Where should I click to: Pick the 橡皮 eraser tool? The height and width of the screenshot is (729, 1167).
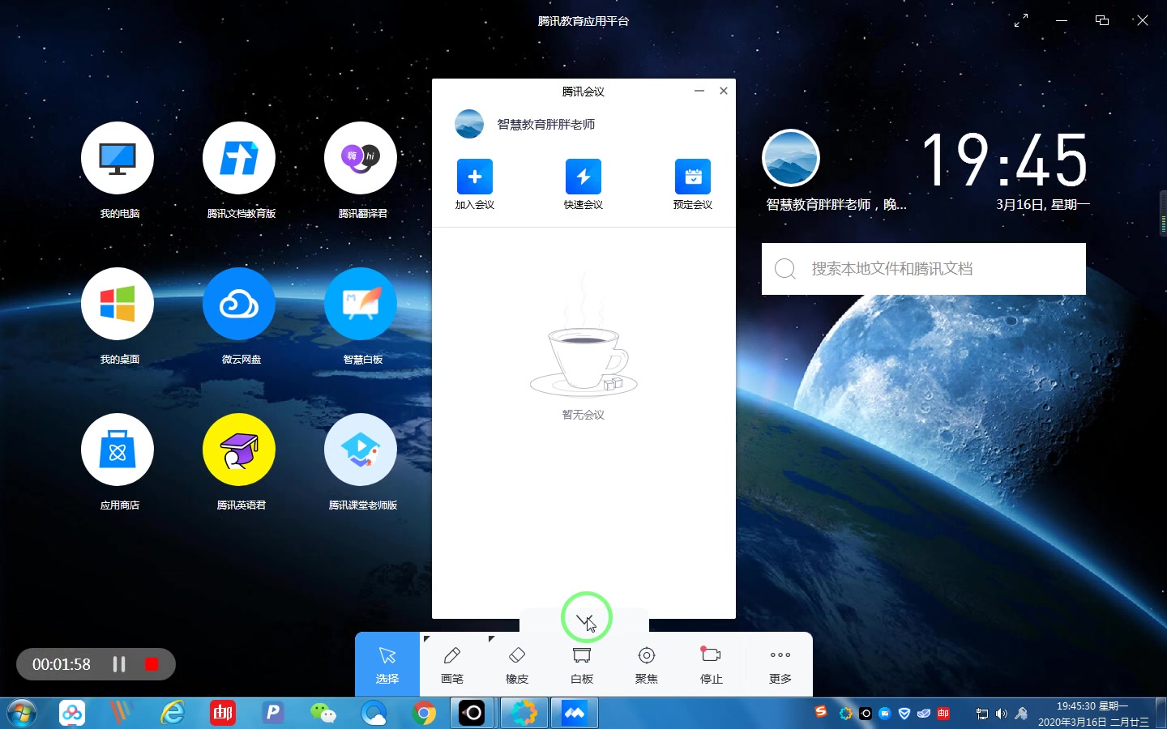(517, 664)
